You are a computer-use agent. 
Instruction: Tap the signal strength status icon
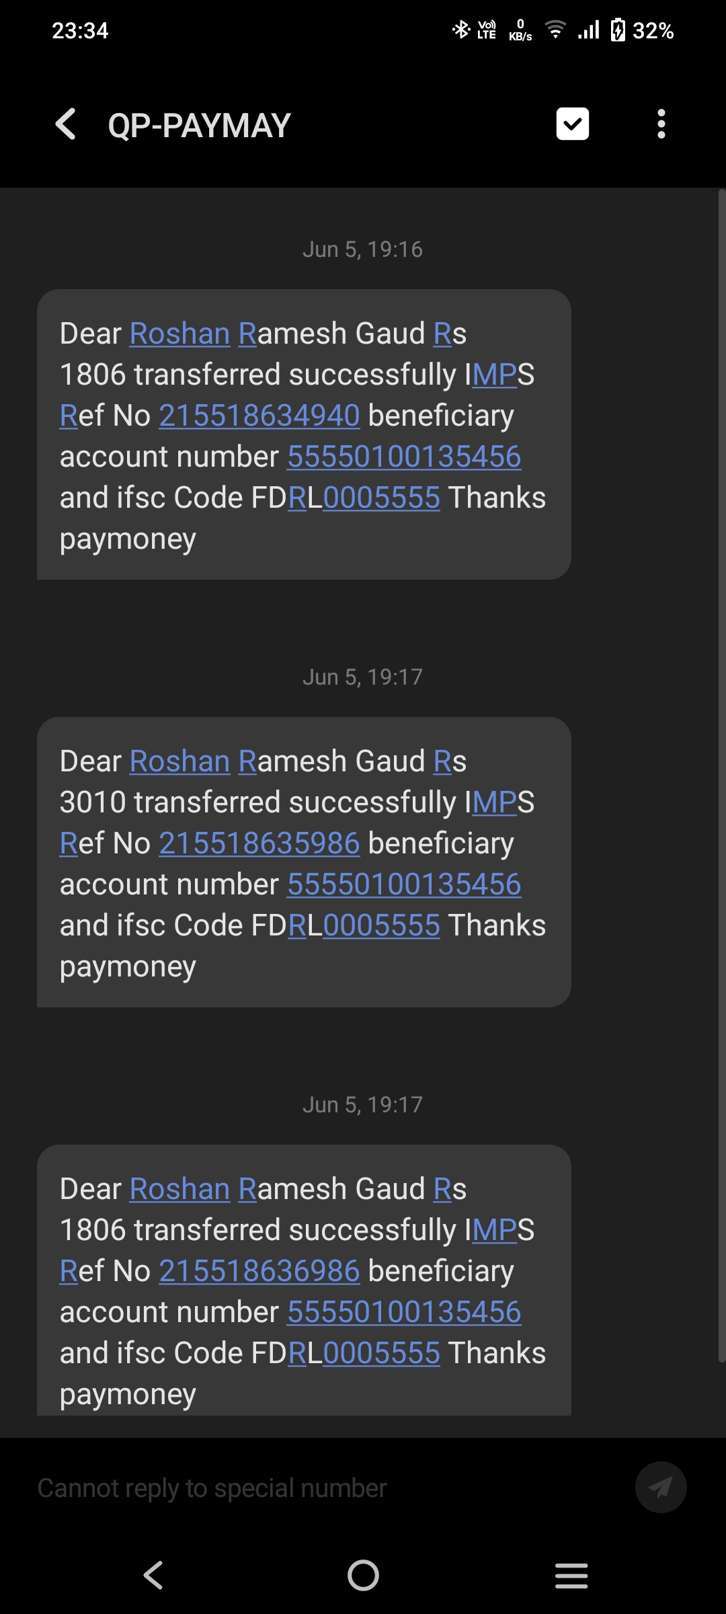(589, 30)
